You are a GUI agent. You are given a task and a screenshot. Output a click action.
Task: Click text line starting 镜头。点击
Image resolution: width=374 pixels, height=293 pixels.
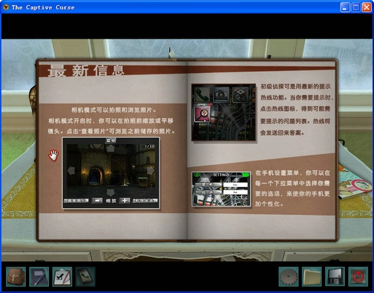112,131
